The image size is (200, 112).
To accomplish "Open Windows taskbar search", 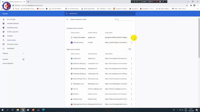I will 7,110.
